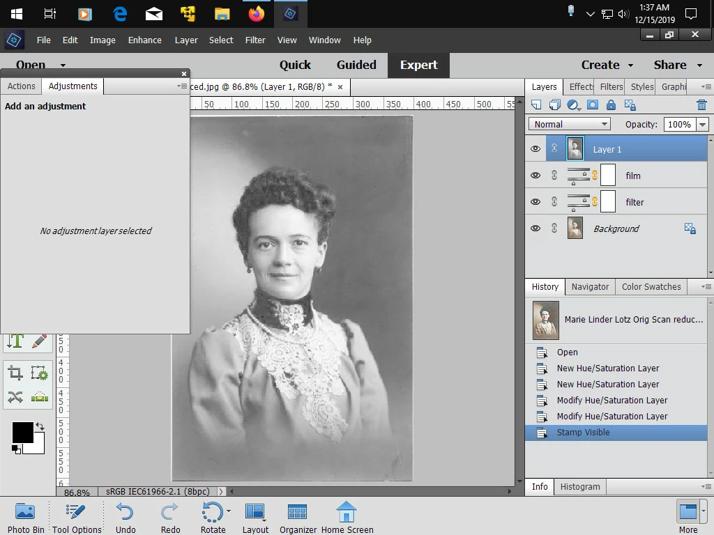Image resolution: width=714 pixels, height=535 pixels.
Task: Select the Recompose tool
Action: 40,373
